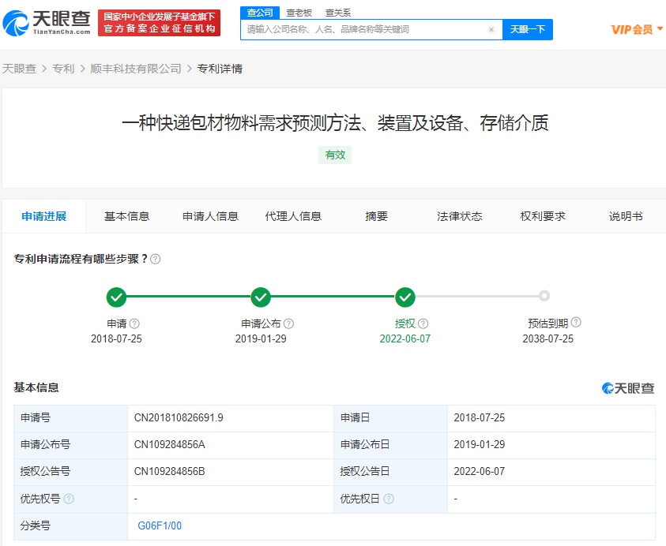Click the help icon beside 优先权日
This screenshot has width=666, height=546.
point(389,499)
